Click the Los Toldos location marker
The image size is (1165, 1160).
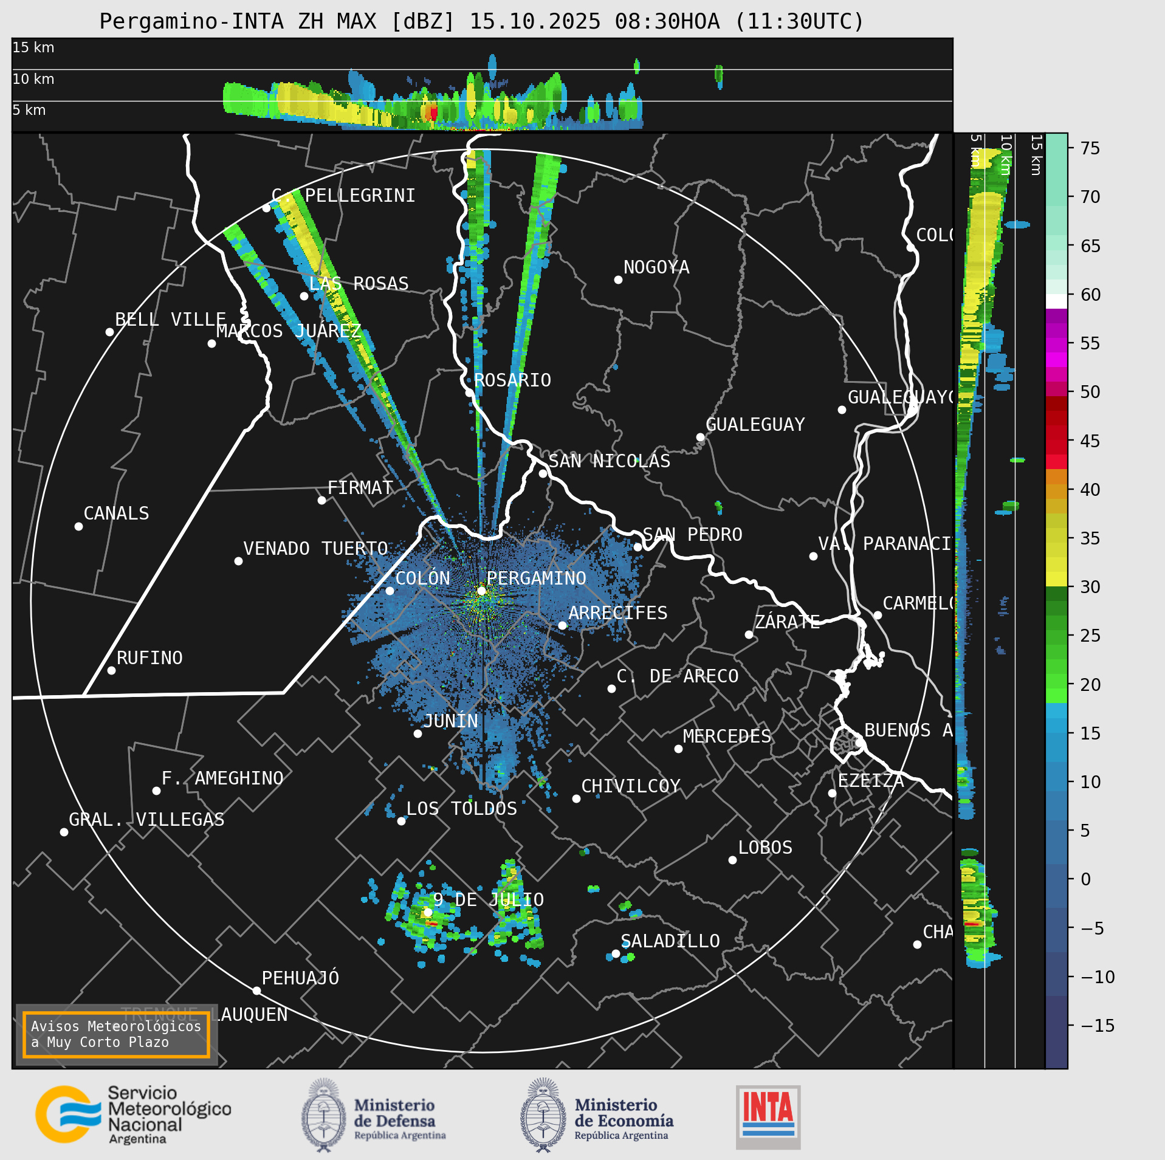coord(401,821)
